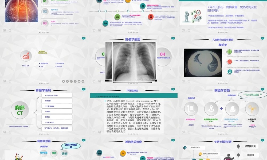The height and width of the screenshot is (160, 267).
Task: Click the trophy icon on the PART 04 slide
Action: coord(75,81)
